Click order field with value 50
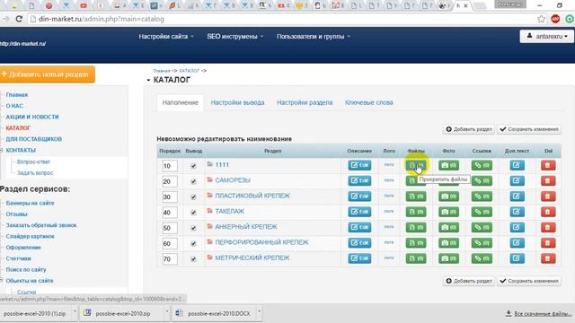Screen dimensions: 575x323 [x=170, y=228]
